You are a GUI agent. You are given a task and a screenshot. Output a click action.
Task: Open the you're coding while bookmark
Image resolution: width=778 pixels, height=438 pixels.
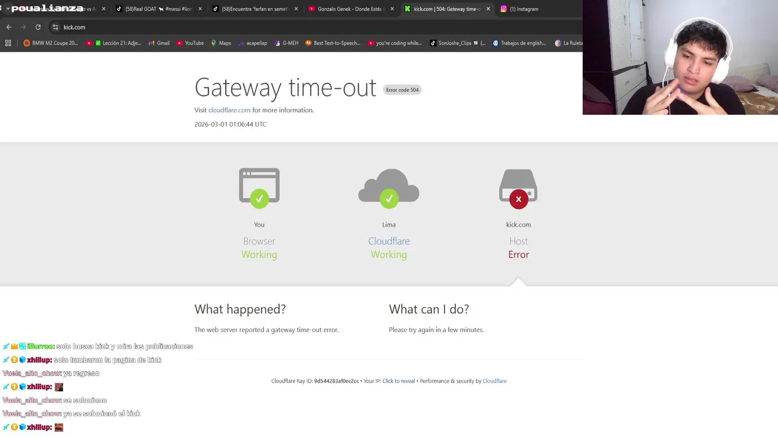(x=394, y=43)
